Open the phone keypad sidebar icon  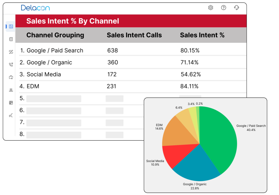(x=11, y=64)
